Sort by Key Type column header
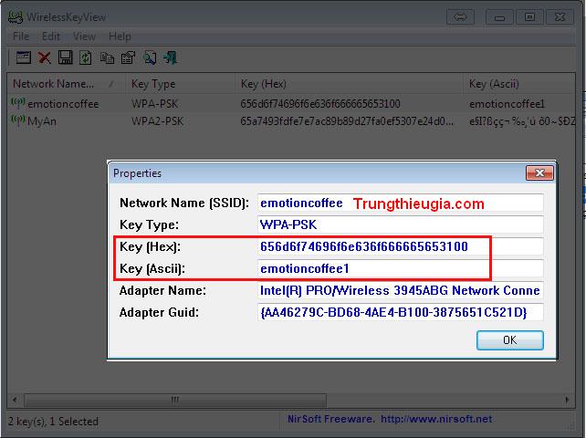 pos(181,84)
